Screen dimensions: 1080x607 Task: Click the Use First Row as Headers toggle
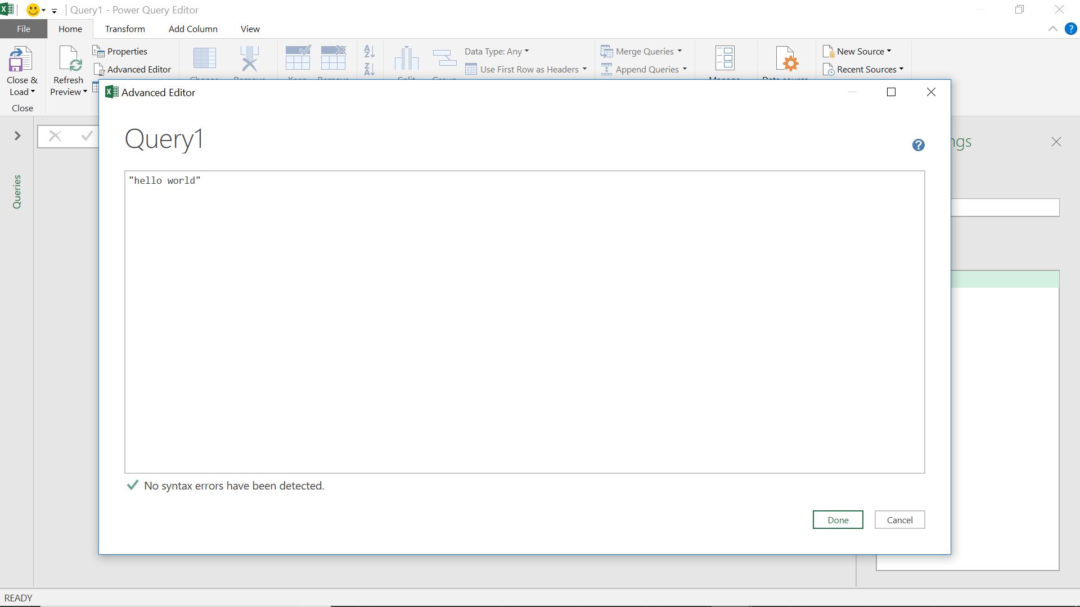click(529, 69)
